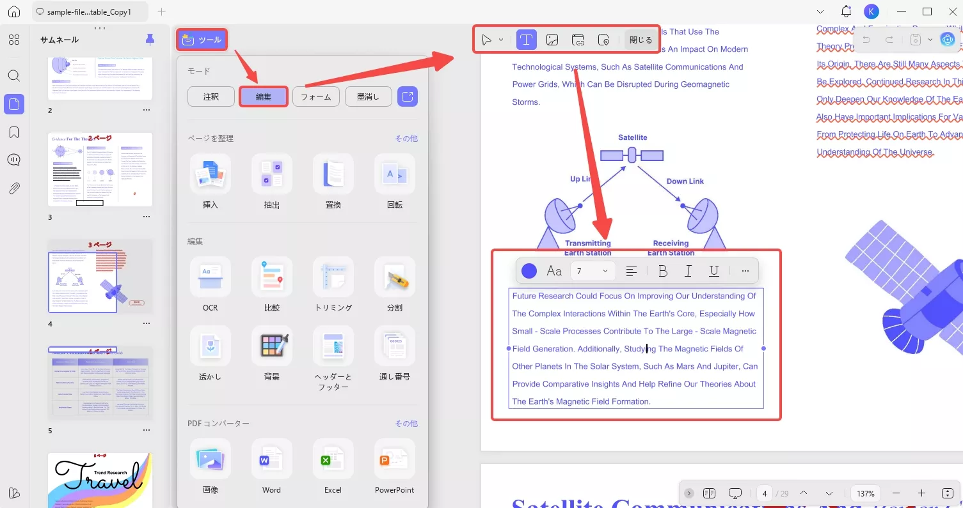Switch to Annotation (注釈) mode
Screen dimensions: 963x508
pyautogui.click(x=211, y=97)
